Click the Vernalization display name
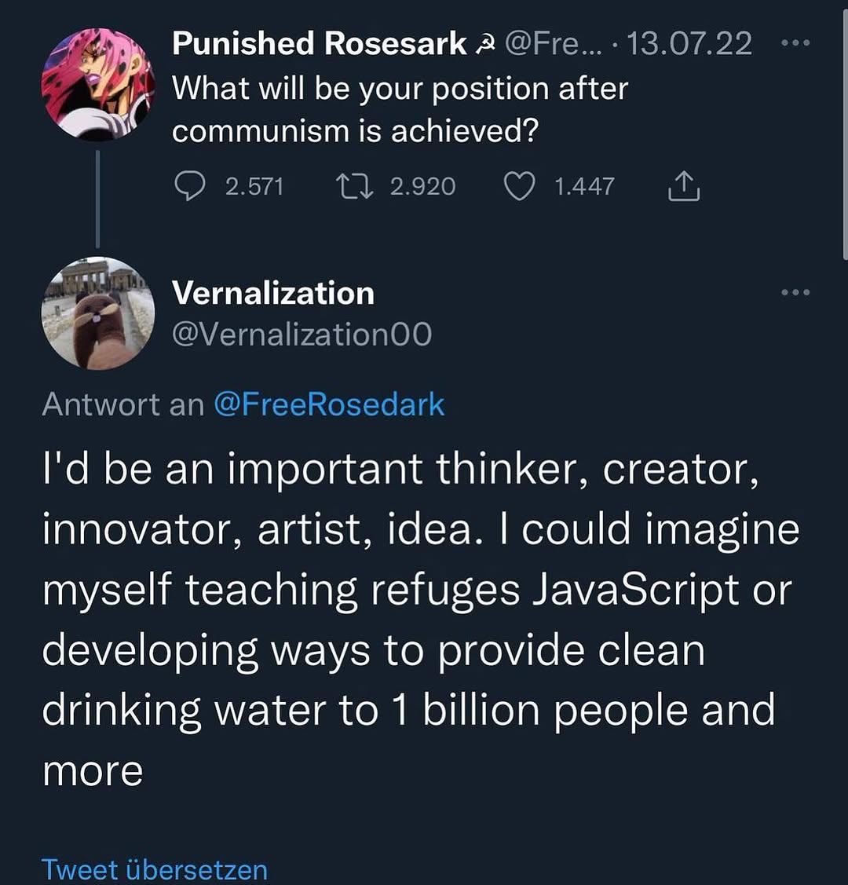Image resolution: width=848 pixels, height=885 pixels. click(272, 293)
